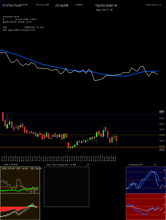Image resolution: width=166 pixels, height=220 pixels.
Task: Click the 561.34 price axis label
Action: (162, 141)
